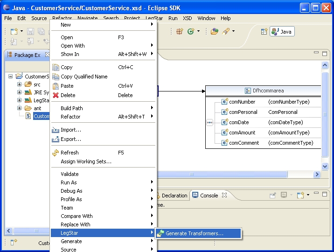Open the New Java Class dropdown arrow
Viewport: 334px width, 252px height.
pyautogui.click(x=198, y=31)
